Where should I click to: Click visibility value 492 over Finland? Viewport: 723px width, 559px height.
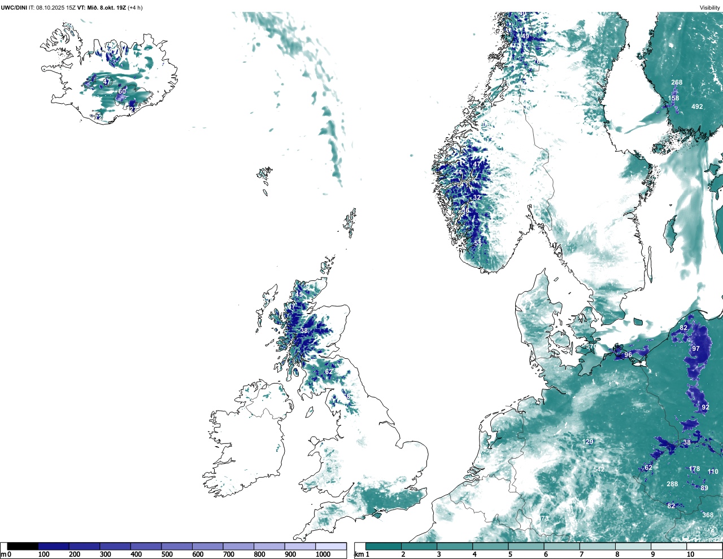tap(698, 107)
